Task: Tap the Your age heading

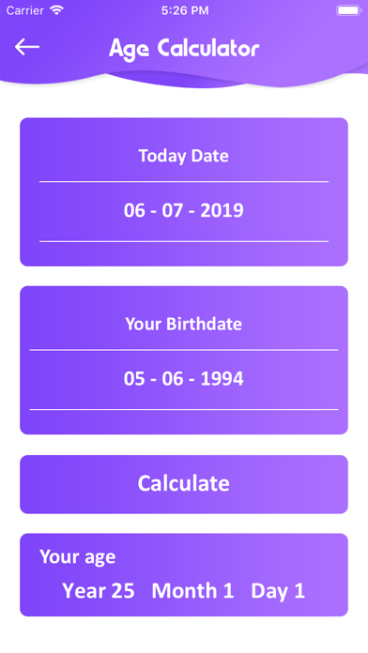Action: point(78,557)
